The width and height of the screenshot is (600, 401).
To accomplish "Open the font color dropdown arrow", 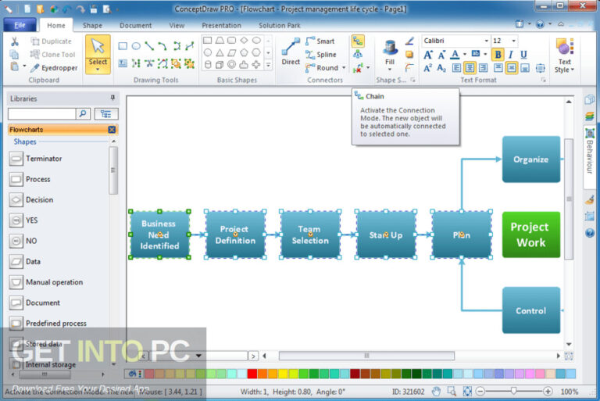I will [x=465, y=55].
